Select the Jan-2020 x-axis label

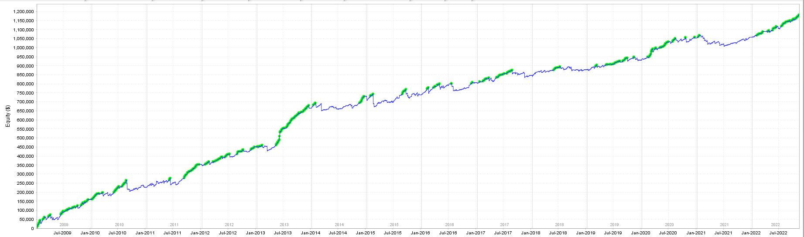pos(641,233)
